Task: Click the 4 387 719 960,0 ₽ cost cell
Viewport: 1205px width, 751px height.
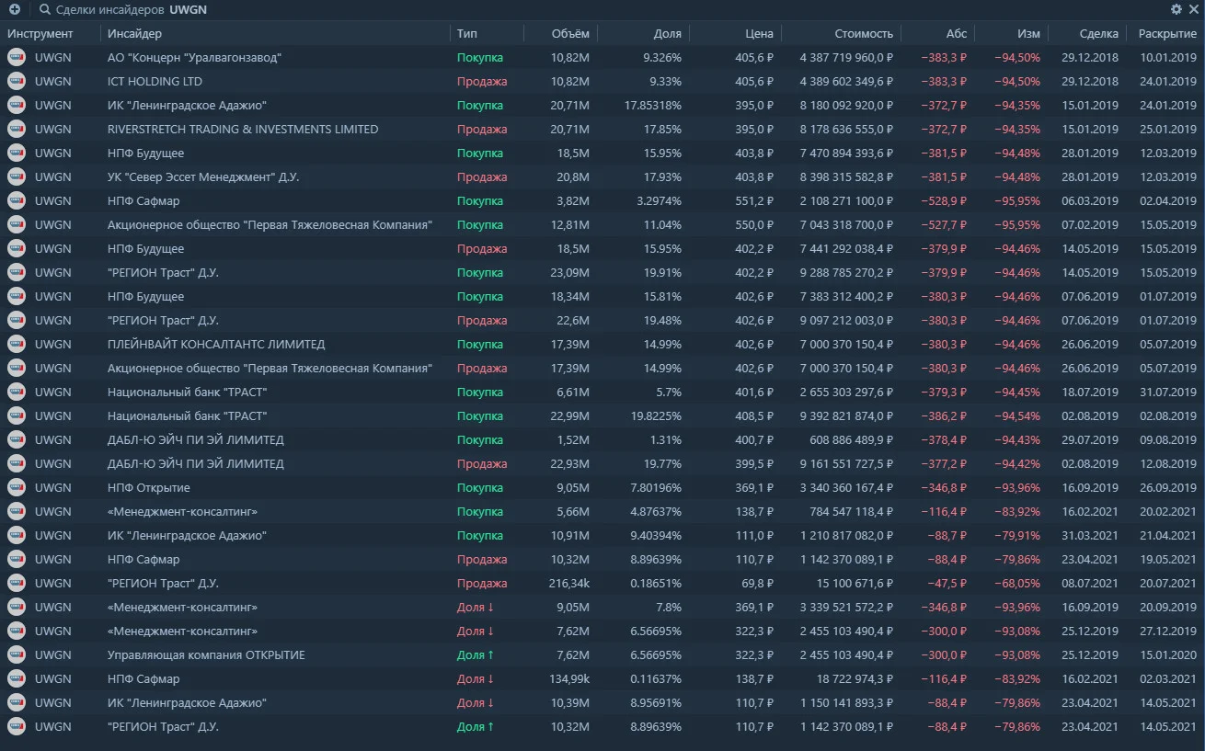Action: [846, 57]
